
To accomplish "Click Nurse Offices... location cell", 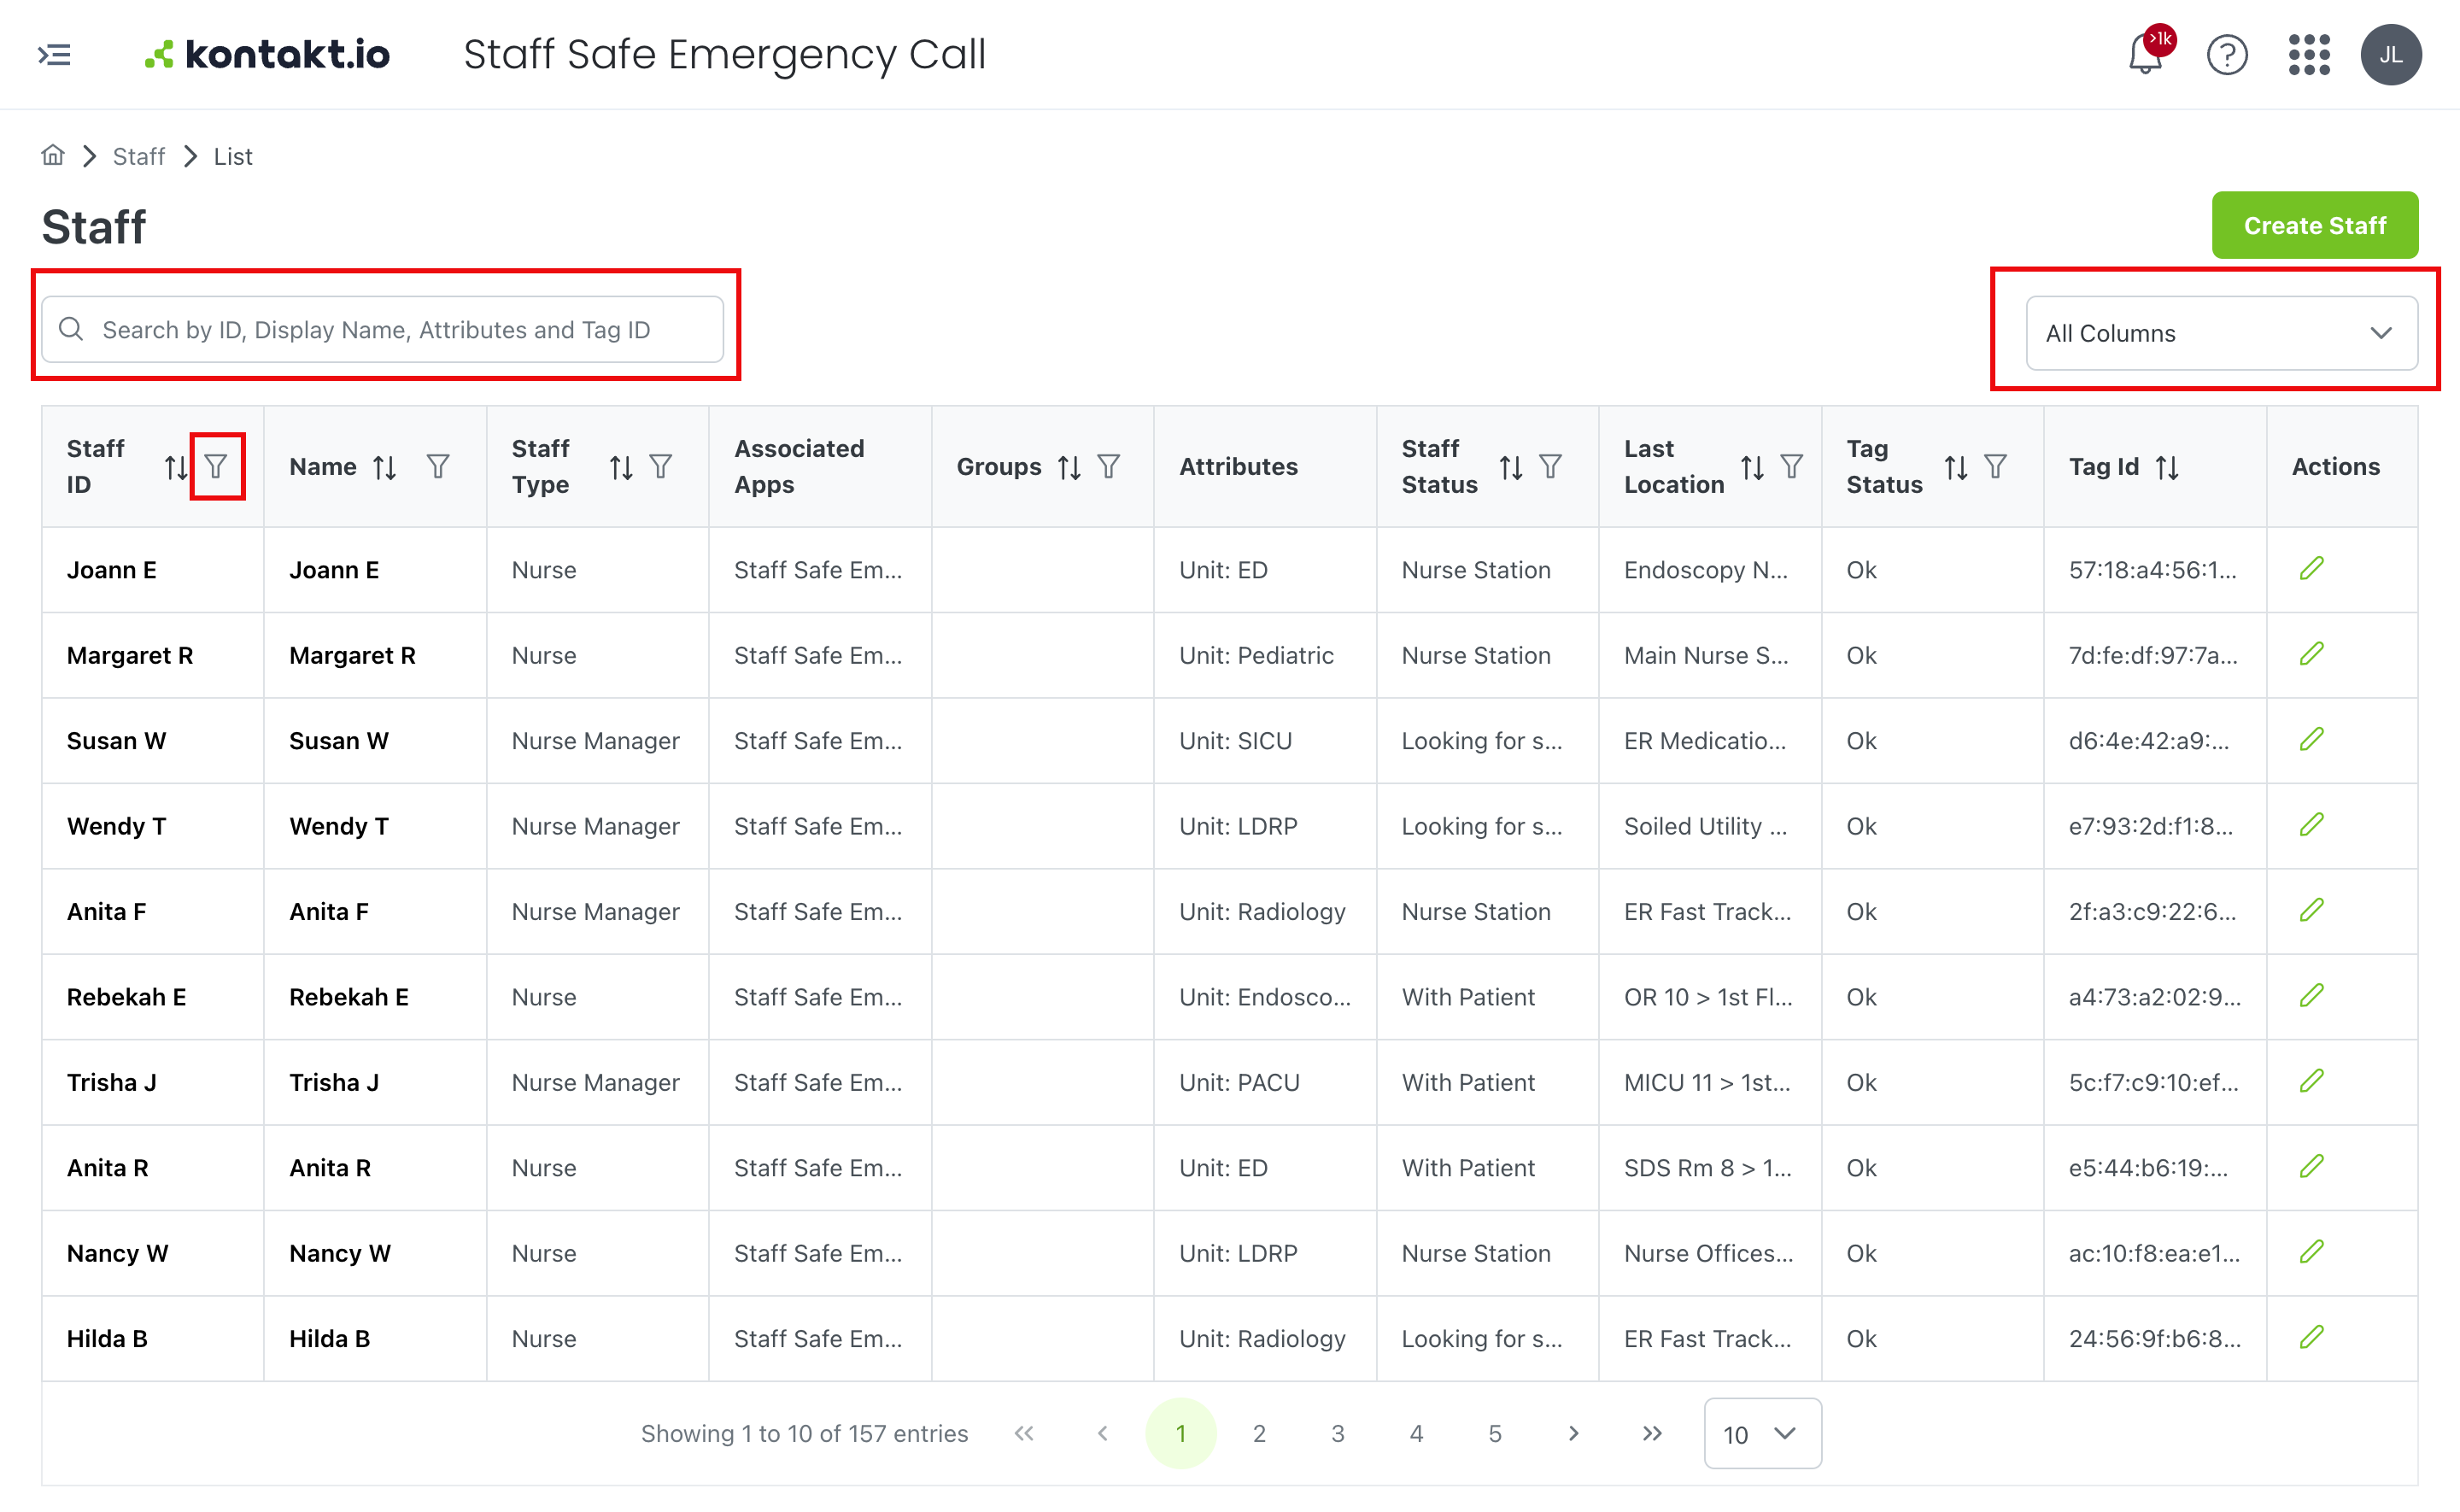I will (x=1708, y=1253).
